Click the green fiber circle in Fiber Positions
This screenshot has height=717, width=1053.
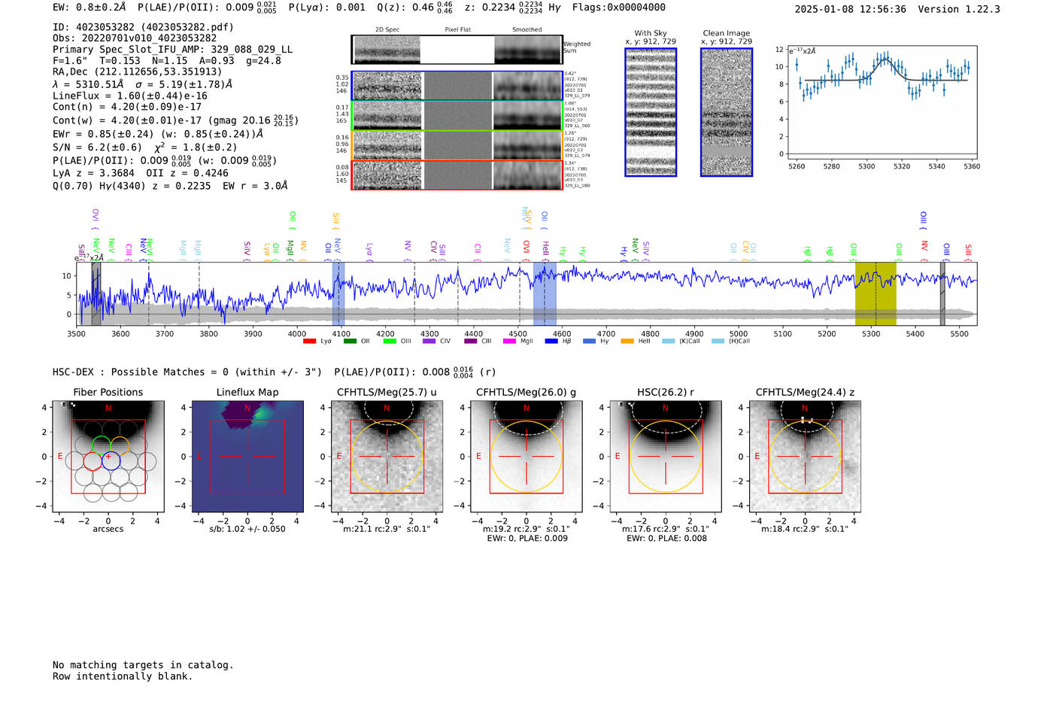pyautogui.click(x=102, y=445)
